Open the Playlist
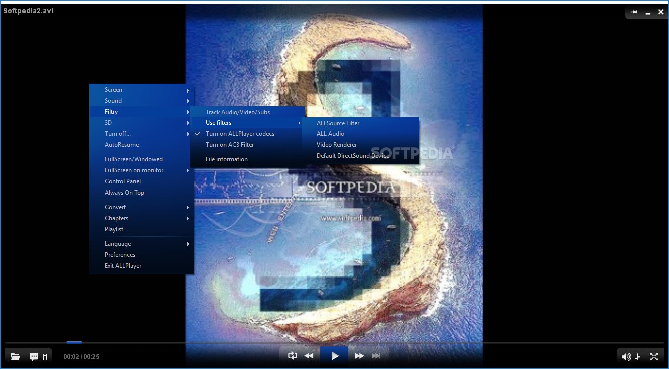The image size is (669, 369). [x=141, y=229]
